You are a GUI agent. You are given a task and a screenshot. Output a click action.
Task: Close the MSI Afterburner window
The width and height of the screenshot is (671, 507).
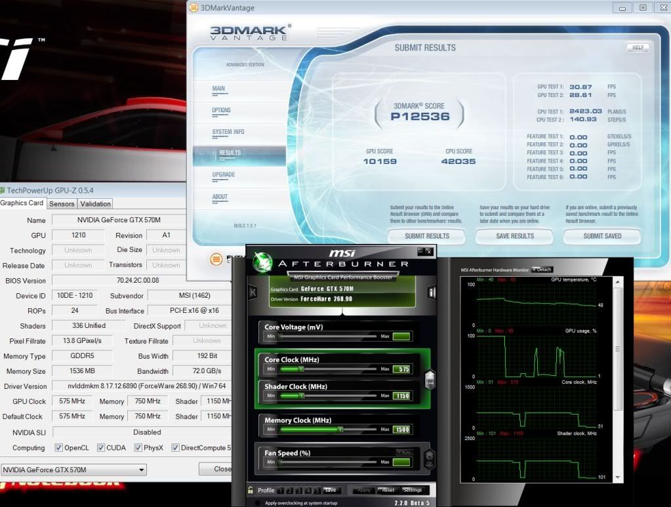(429, 251)
